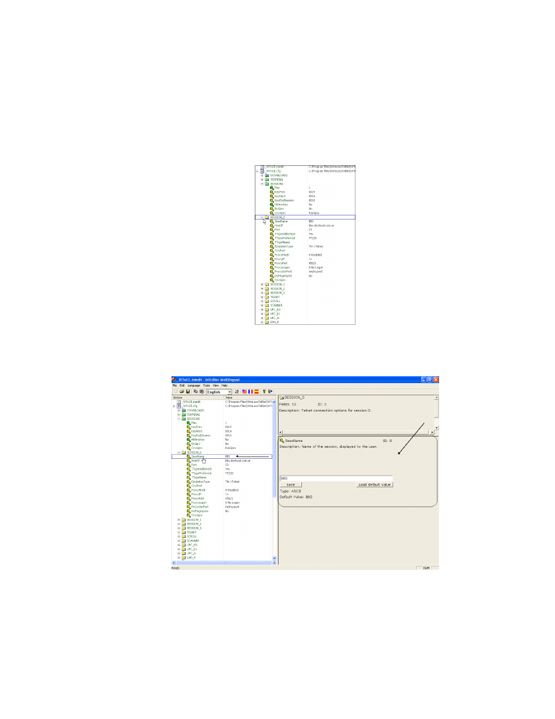Select ProxyIP row in the upper tree snippet
555x719 pixels.
click(x=305, y=259)
